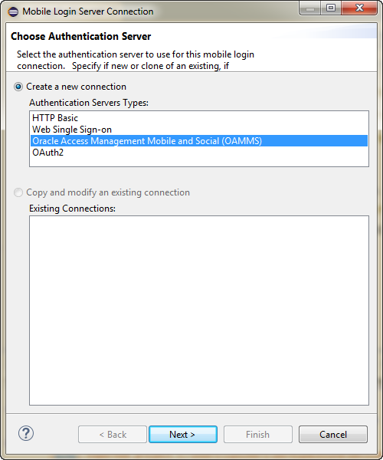Click empty area below OAuth2 in types list

point(199,162)
